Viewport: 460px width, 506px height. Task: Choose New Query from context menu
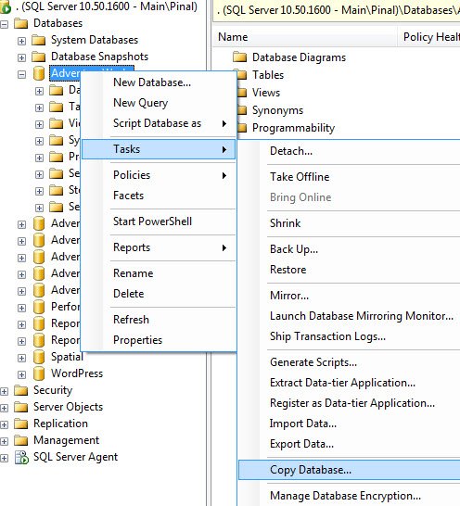159,103
